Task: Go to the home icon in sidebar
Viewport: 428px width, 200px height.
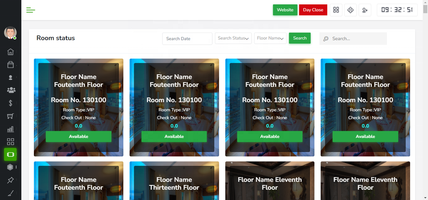Action: click(x=10, y=52)
